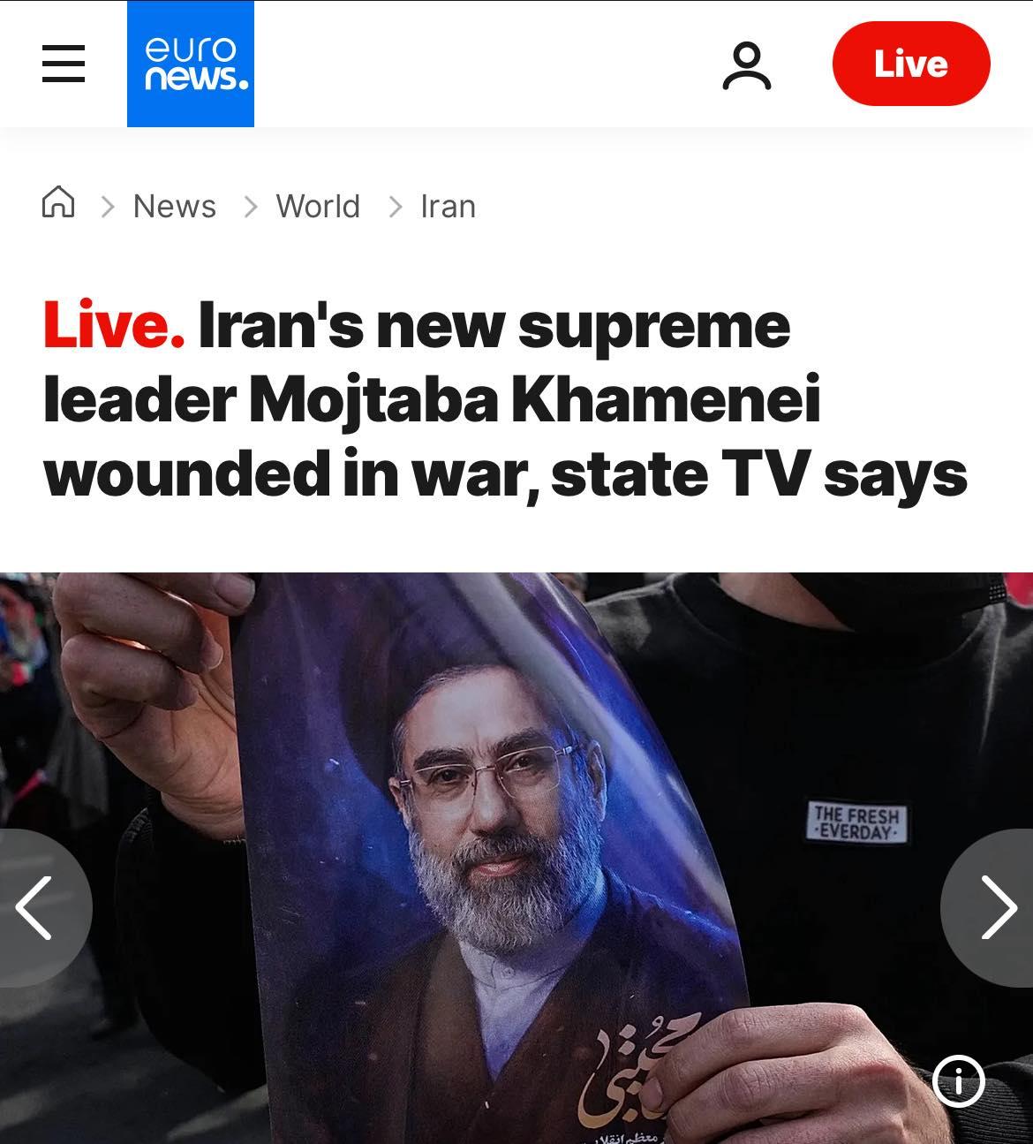Image resolution: width=1033 pixels, height=1144 pixels.
Task: Open the hamburger navigation menu
Action: [64, 64]
